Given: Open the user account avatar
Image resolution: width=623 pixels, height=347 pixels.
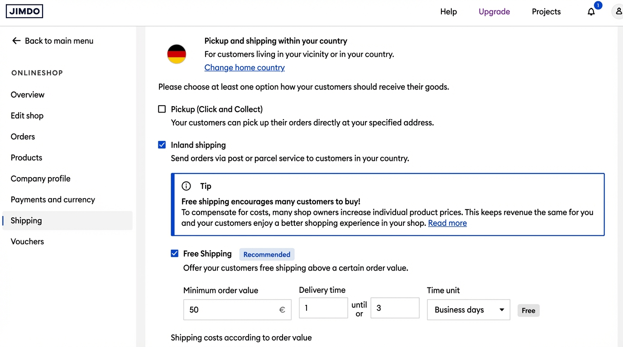Looking at the screenshot, I should tap(618, 12).
